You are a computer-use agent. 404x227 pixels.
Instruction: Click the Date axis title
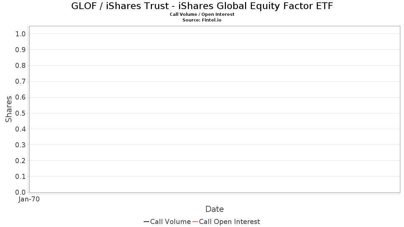(x=214, y=209)
